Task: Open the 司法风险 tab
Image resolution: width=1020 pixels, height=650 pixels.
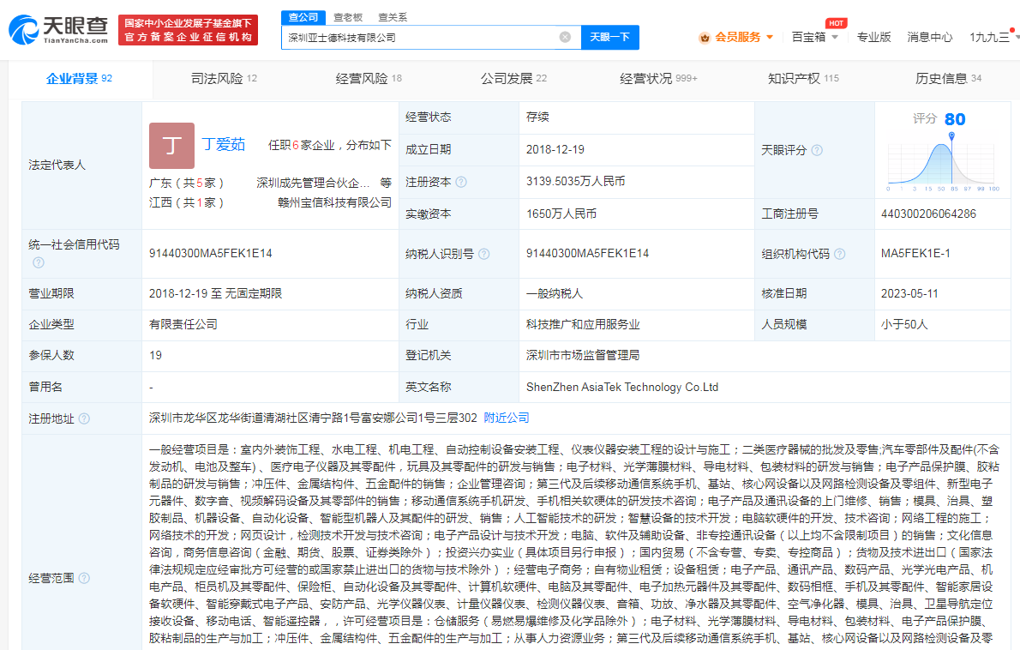Action: point(224,79)
